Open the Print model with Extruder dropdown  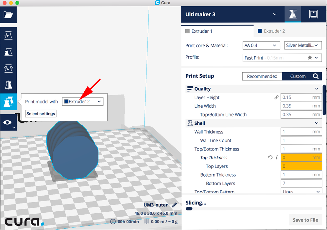(83, 102)
